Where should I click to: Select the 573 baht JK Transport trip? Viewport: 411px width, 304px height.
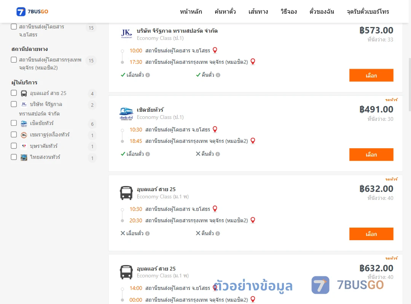[x=371, y=75]
